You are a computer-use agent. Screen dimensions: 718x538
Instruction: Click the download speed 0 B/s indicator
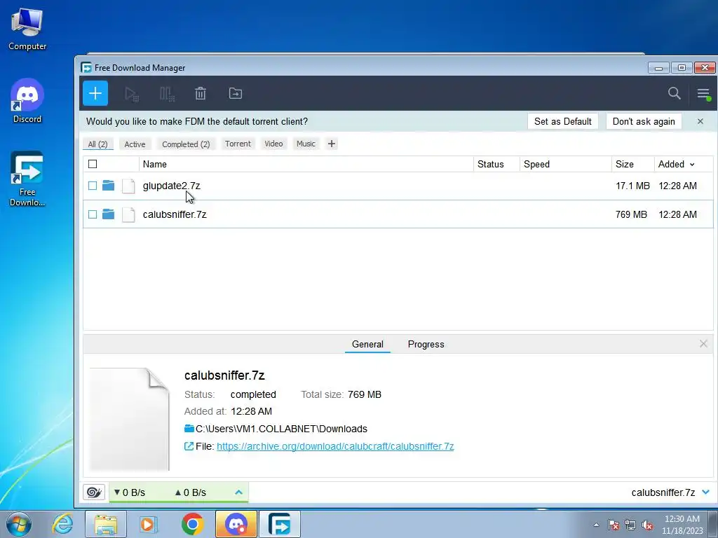pos(130,492)
